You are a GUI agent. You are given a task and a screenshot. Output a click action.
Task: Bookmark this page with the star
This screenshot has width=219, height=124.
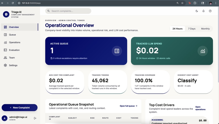click(182, 3)
